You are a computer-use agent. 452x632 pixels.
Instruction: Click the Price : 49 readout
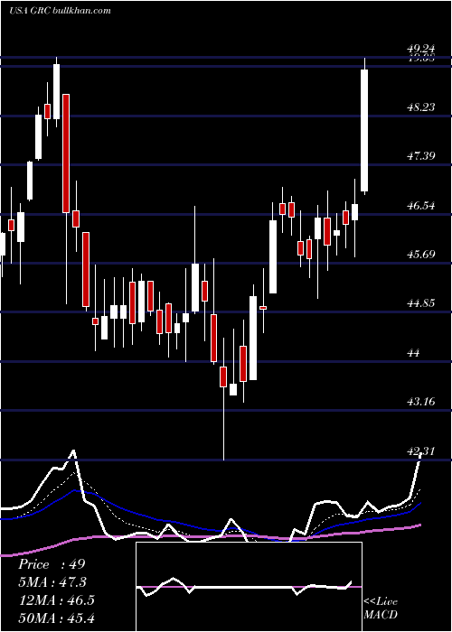coord(52,564)
